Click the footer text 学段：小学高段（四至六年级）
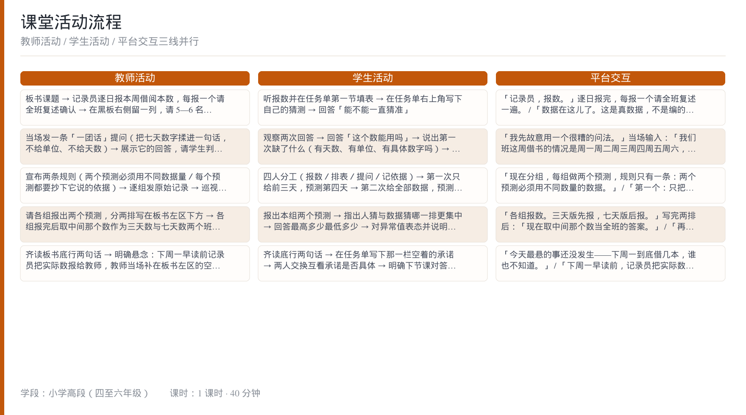The width and height of the screenshot is (746, 415). click(84, 393)
